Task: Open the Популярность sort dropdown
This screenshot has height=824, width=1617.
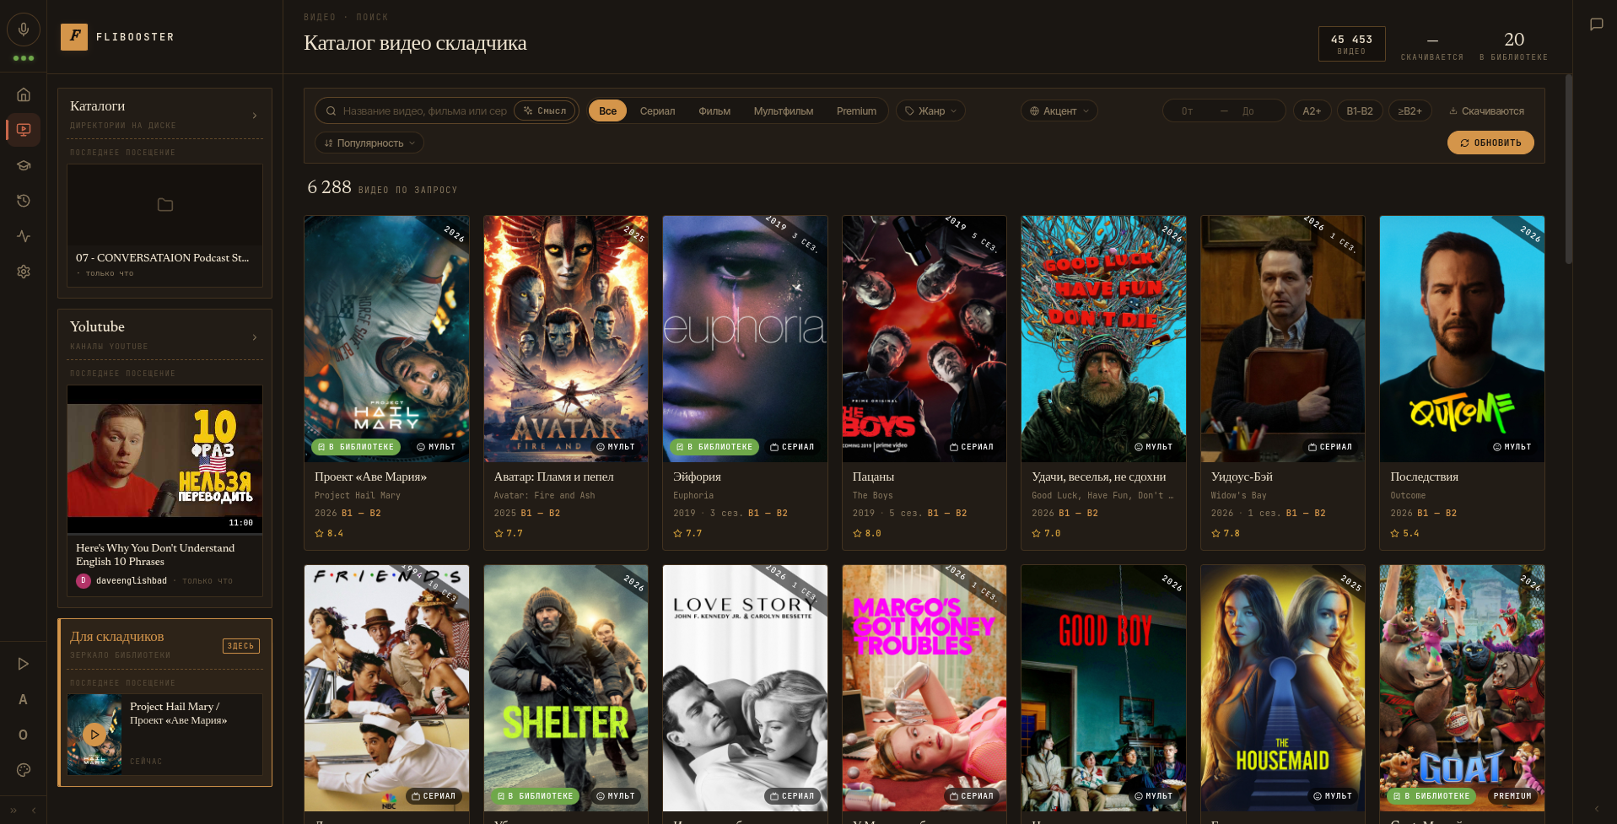Action: 369,143
